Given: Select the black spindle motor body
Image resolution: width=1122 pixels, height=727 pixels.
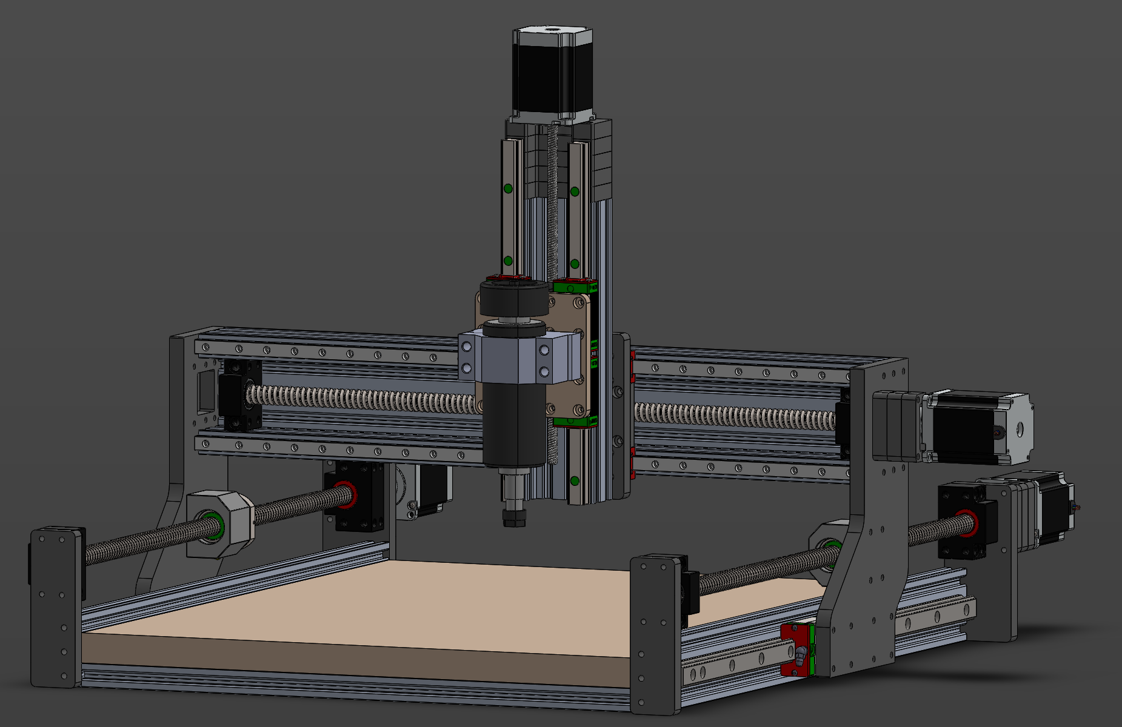Looking at the screenshot, I should (x=515, y=424).
